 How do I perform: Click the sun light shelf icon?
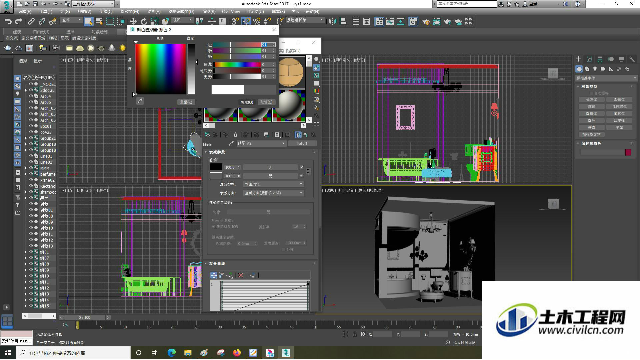123,48
